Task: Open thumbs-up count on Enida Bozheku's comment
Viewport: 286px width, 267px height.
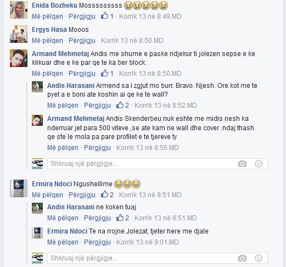Action: (x=107, y=16)
